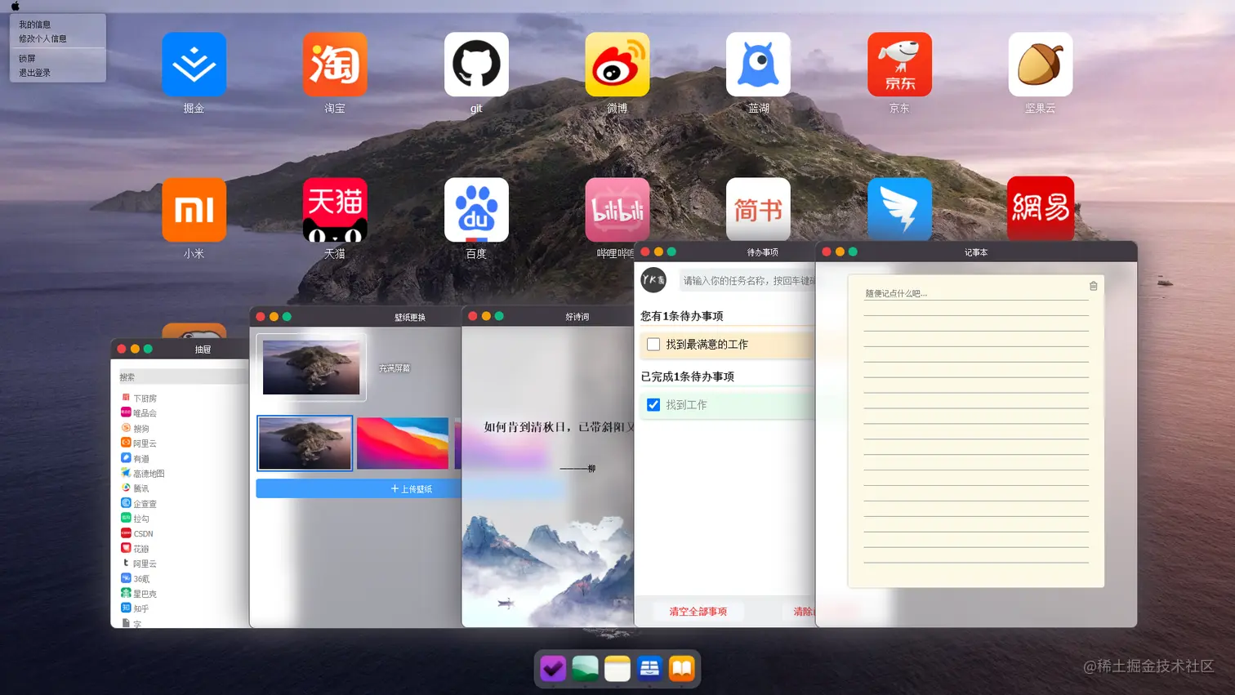Open the blue wing DingTalk desktop icon
The image size is (1235, 695).
899,210
